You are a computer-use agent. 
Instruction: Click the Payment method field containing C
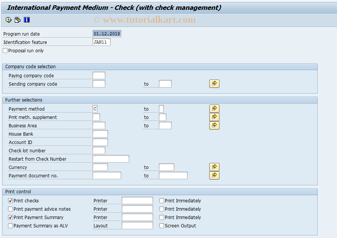[95, 109]
